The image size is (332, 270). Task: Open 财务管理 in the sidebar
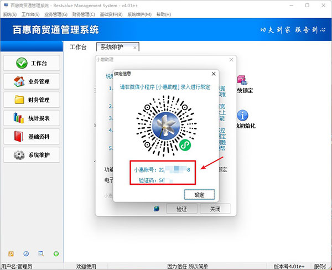(x=32, y=100)
